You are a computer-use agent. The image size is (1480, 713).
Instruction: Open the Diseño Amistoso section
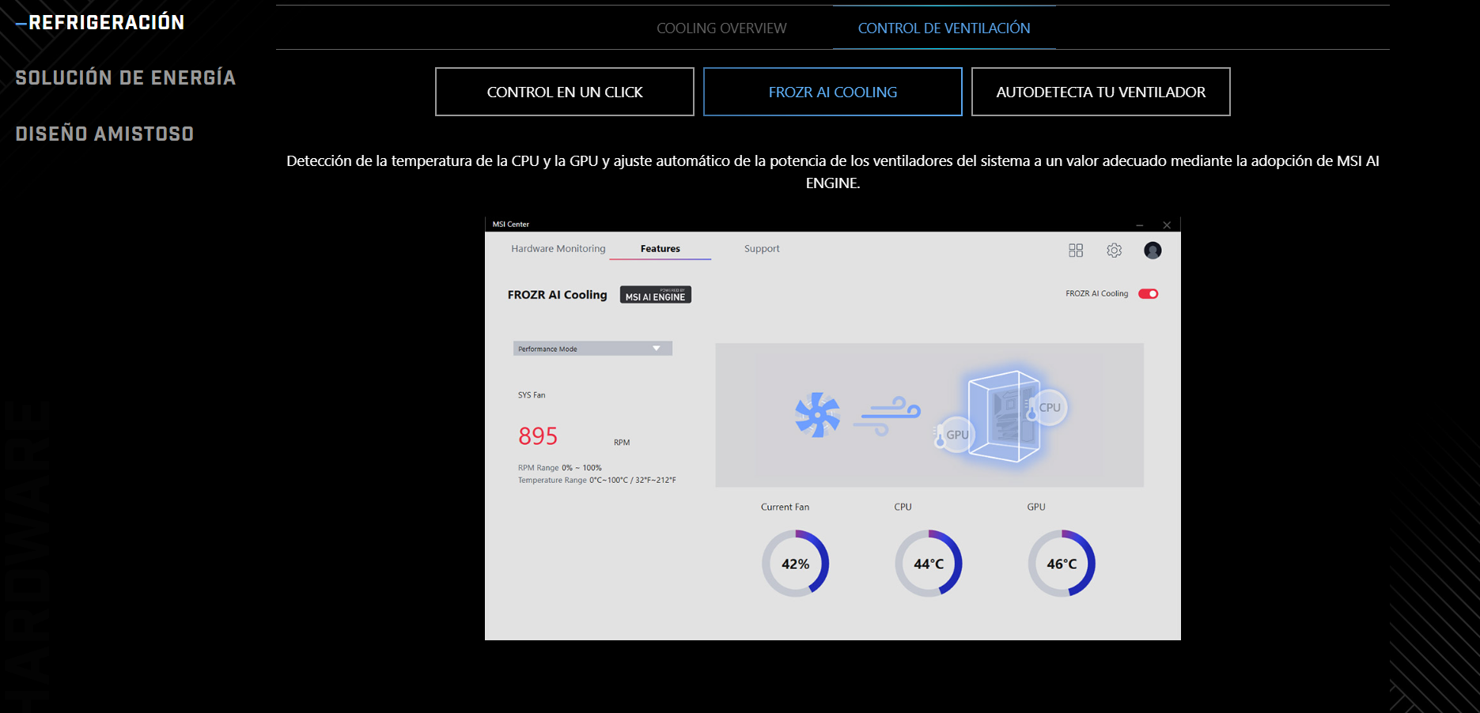click(104, 134)
